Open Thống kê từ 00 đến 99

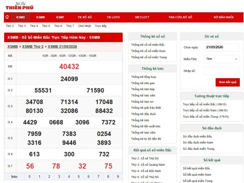click(146, 139)
